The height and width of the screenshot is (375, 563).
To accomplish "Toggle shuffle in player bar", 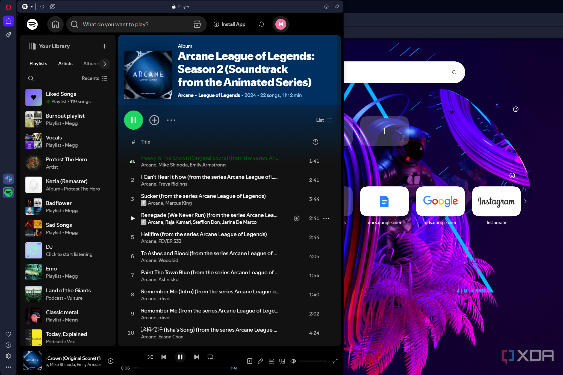I will [x=150, y=357].
